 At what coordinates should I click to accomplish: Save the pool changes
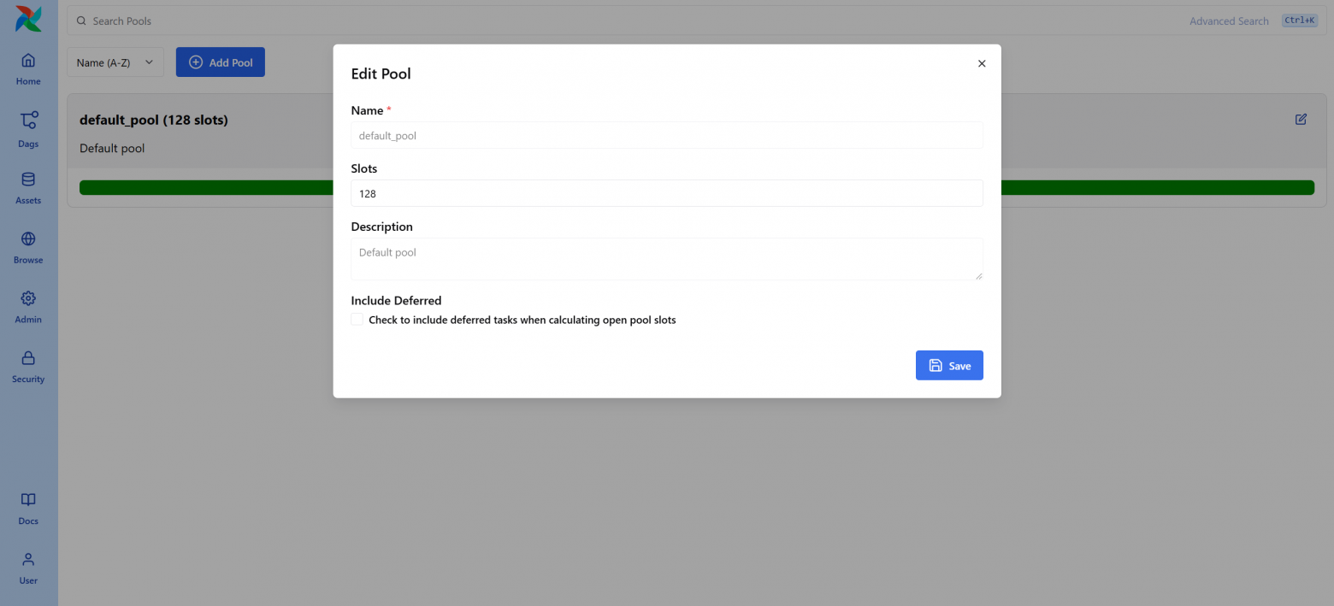pos(949,366)
